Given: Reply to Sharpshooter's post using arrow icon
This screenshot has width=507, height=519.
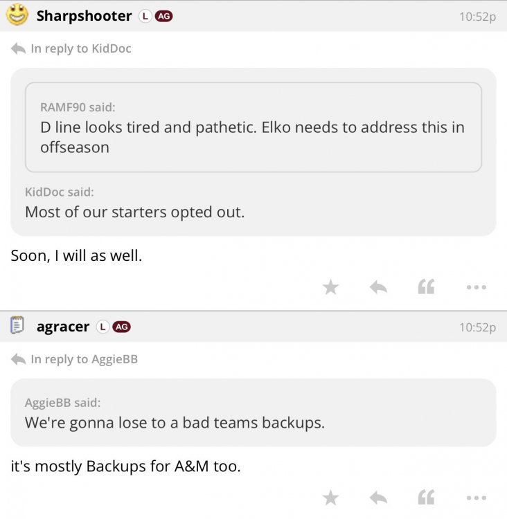Looking at the screenshot, I should coord(377,286).
